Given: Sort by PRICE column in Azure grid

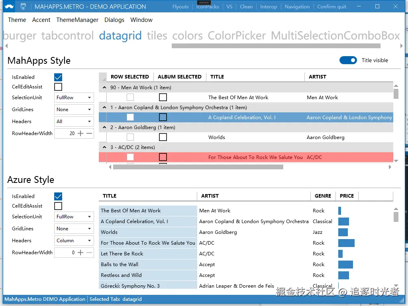Looking at the screenshot, I should (347, 196).
